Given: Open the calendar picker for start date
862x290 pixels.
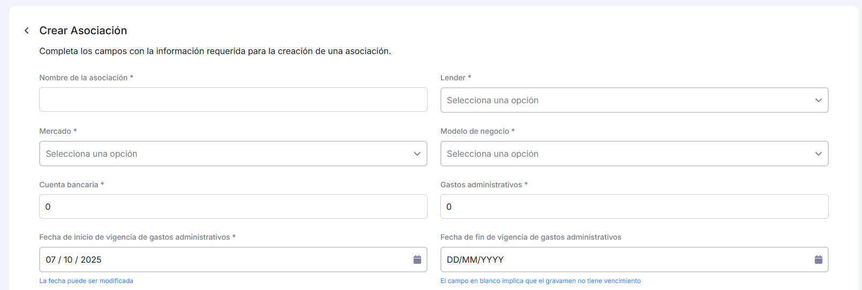Looking at the screenshot, I should 417,260.
